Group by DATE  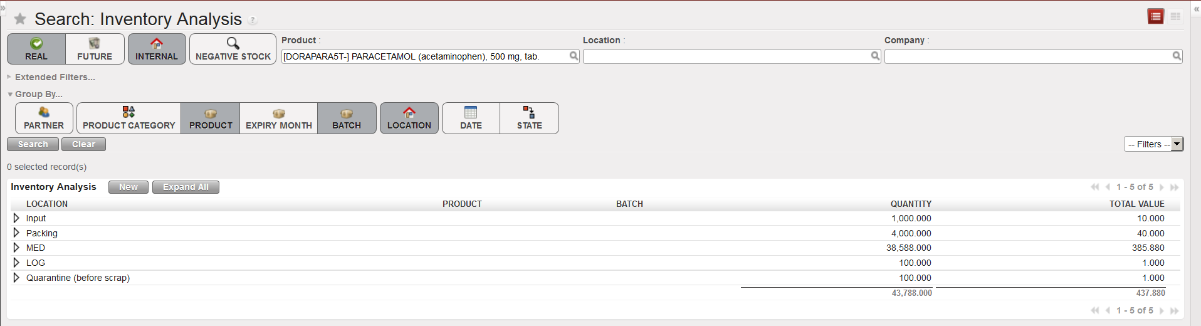click(x=471, y=118)
